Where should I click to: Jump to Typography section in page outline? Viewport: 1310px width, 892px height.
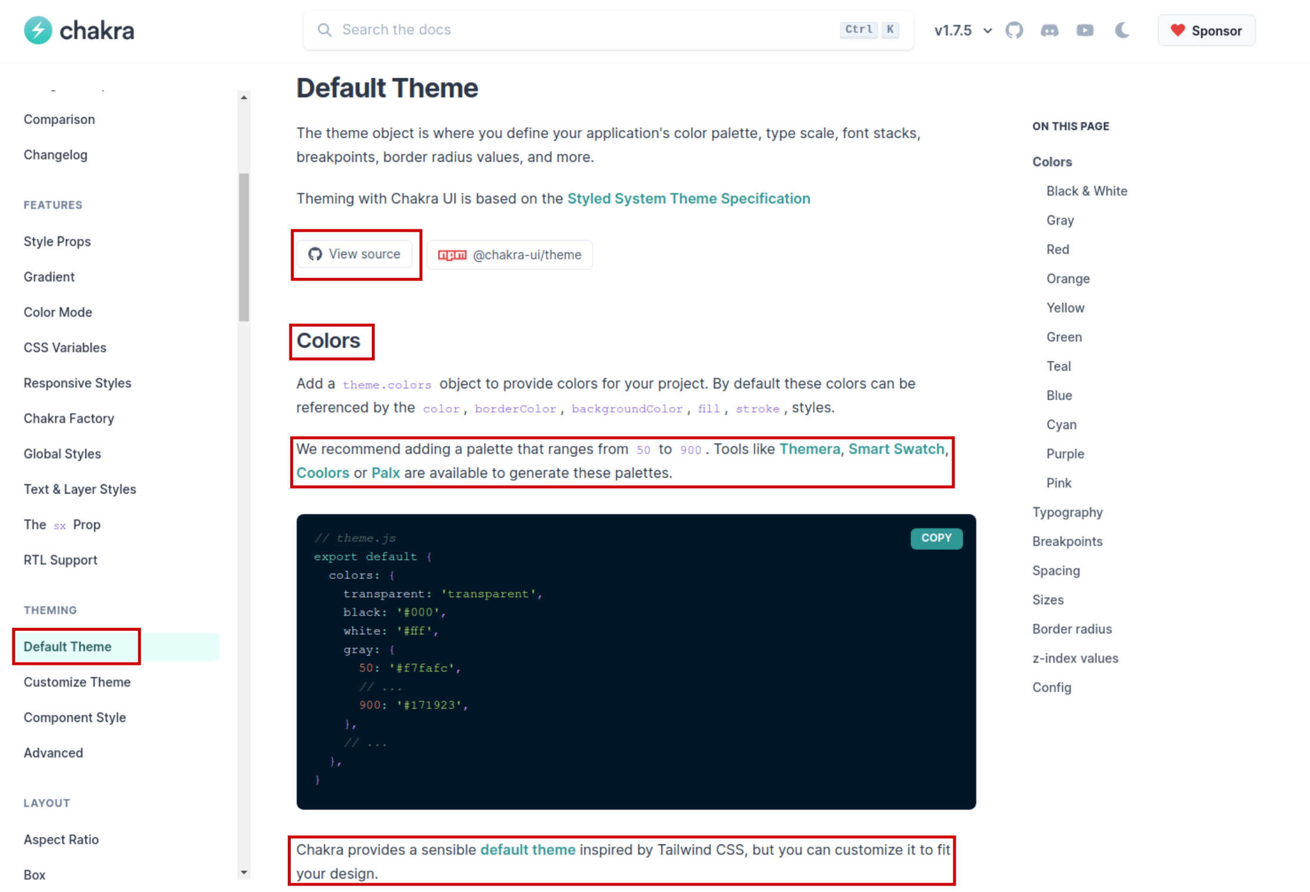tap(1067, 512)
